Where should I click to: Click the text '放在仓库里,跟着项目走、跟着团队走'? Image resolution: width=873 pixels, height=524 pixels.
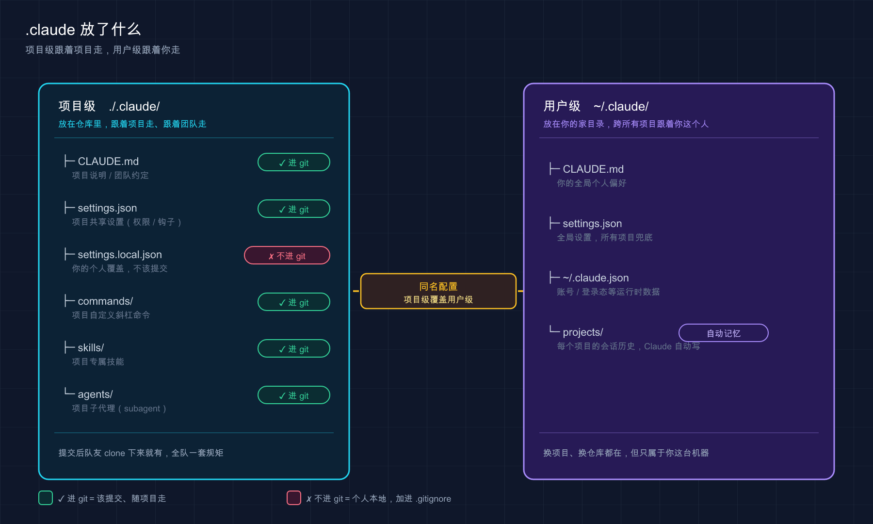click(x=132, y=124)
